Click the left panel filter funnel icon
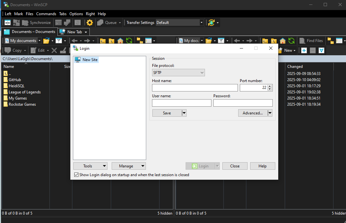 pyautogui.click(x=59, y=41)
